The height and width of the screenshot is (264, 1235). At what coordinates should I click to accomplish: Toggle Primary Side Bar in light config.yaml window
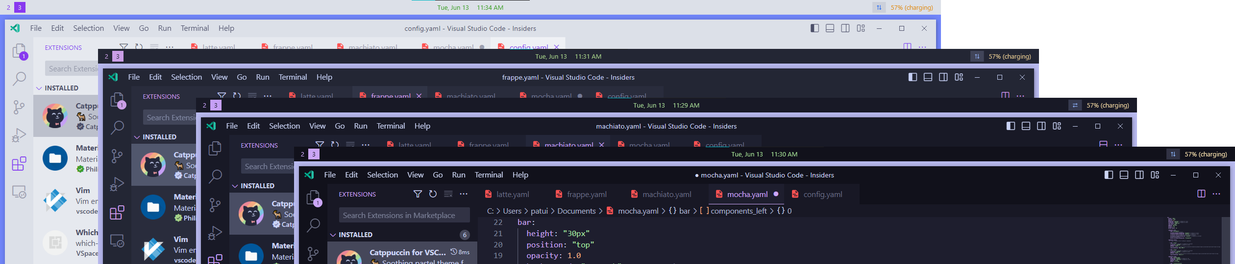pyautogui.click(x=815, y=28)
